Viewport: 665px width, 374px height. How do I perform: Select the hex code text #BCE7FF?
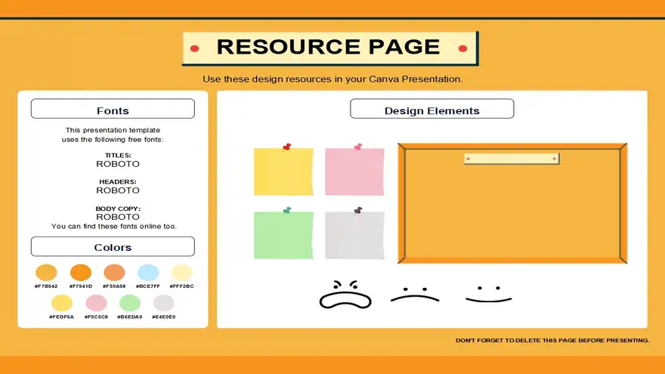(x=148, y=286)
